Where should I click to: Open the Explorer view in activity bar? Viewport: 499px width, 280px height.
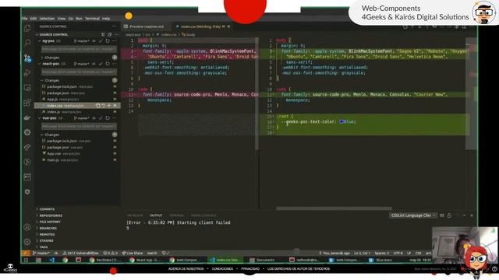[27, 28]
